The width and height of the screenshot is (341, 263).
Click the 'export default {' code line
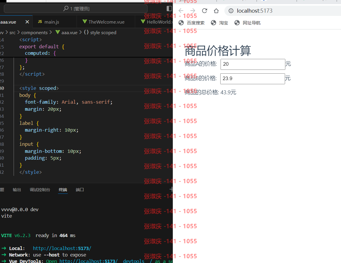pyautogui.click(x=42, y=47)
